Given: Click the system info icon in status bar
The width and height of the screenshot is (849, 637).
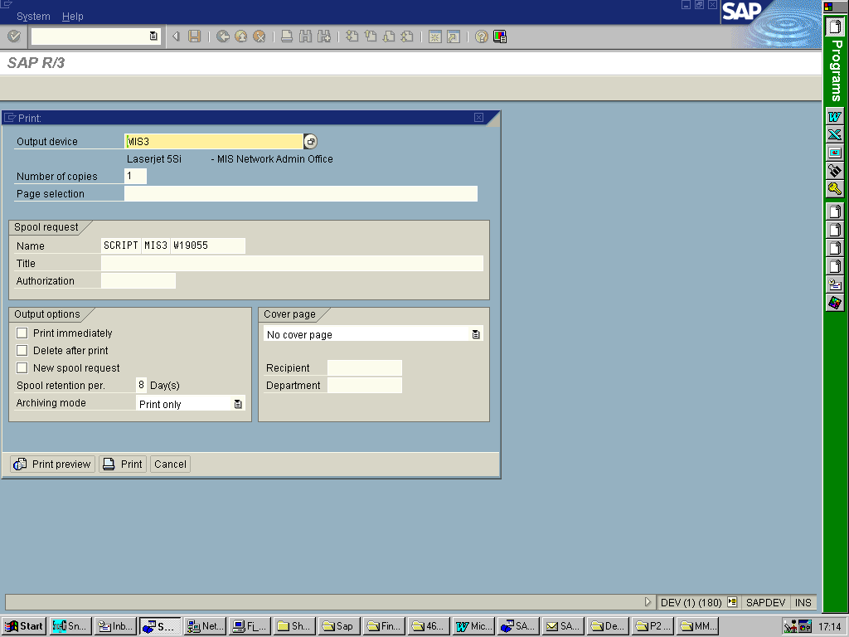Looking at the screenshot, I should click(x=732, y=602).
